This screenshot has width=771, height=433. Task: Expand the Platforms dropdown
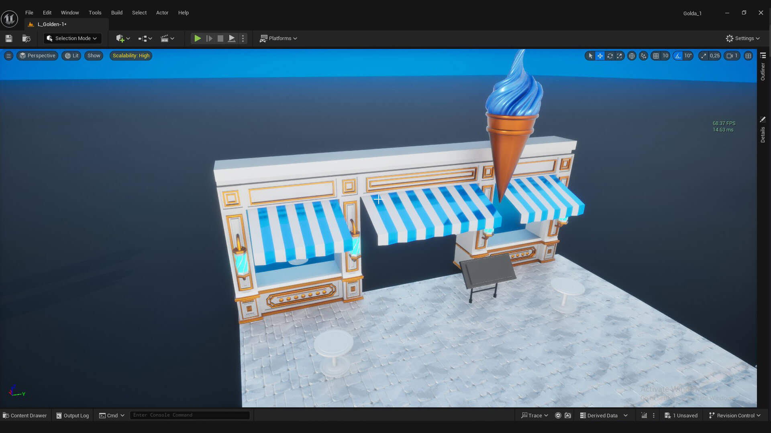click(x=278, y=38)
